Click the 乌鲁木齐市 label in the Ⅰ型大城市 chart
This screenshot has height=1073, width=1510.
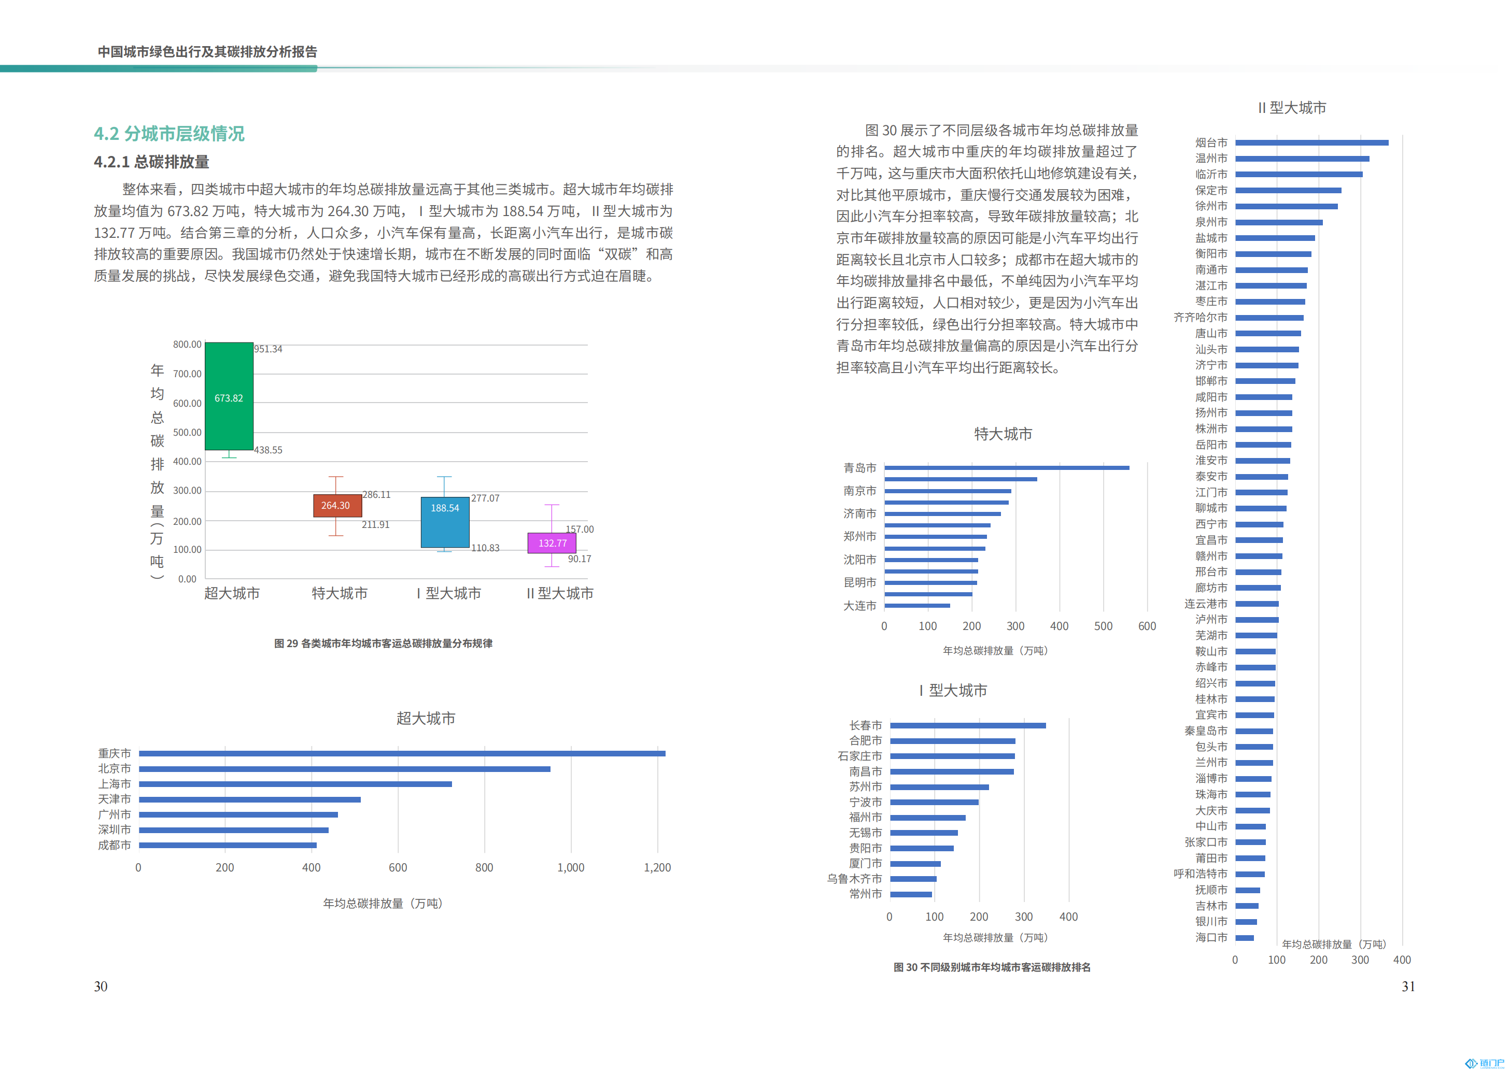tap(854, 879)
